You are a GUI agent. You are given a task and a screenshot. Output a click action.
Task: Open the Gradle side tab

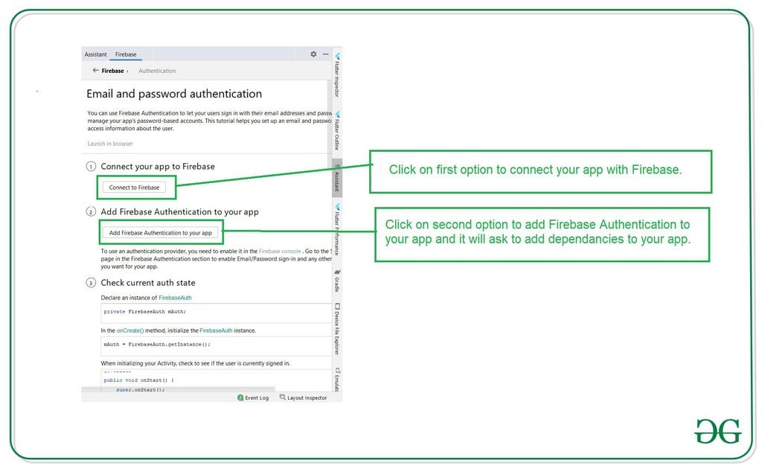point(337,281)
